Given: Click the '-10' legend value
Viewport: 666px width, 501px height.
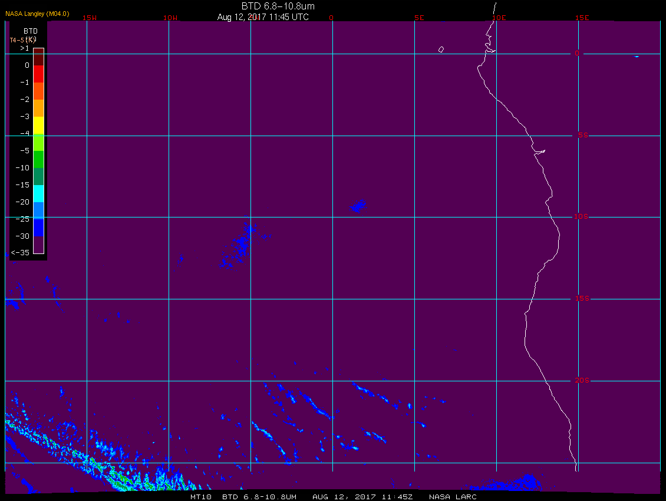Looking at the screenshot, I should tap(22, 168).
